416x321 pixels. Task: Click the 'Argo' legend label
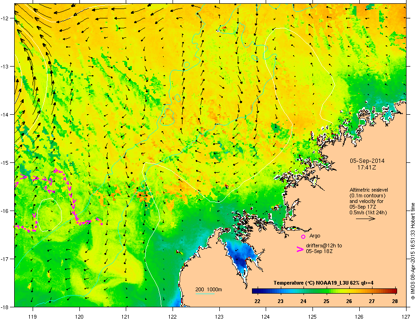(315, 236)
